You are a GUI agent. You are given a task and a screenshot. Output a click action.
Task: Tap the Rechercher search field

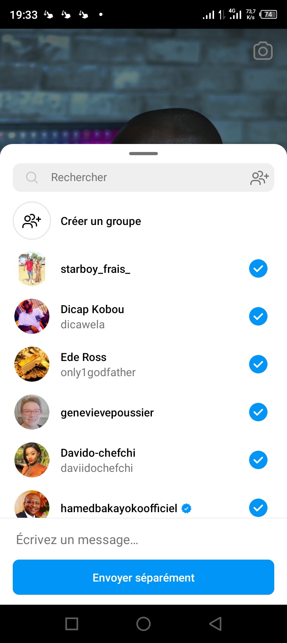click(x=136, y=178)
